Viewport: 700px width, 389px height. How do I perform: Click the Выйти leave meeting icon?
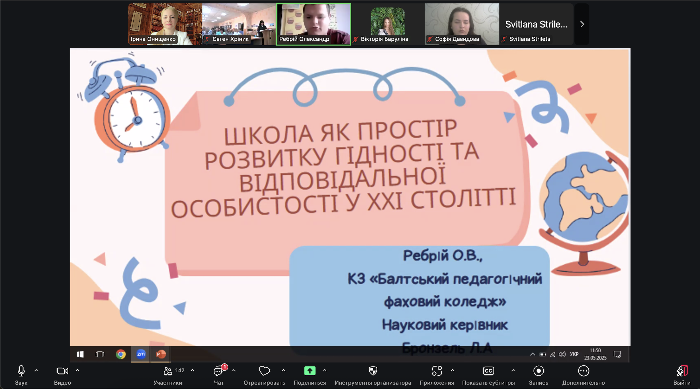click(682, 371)
